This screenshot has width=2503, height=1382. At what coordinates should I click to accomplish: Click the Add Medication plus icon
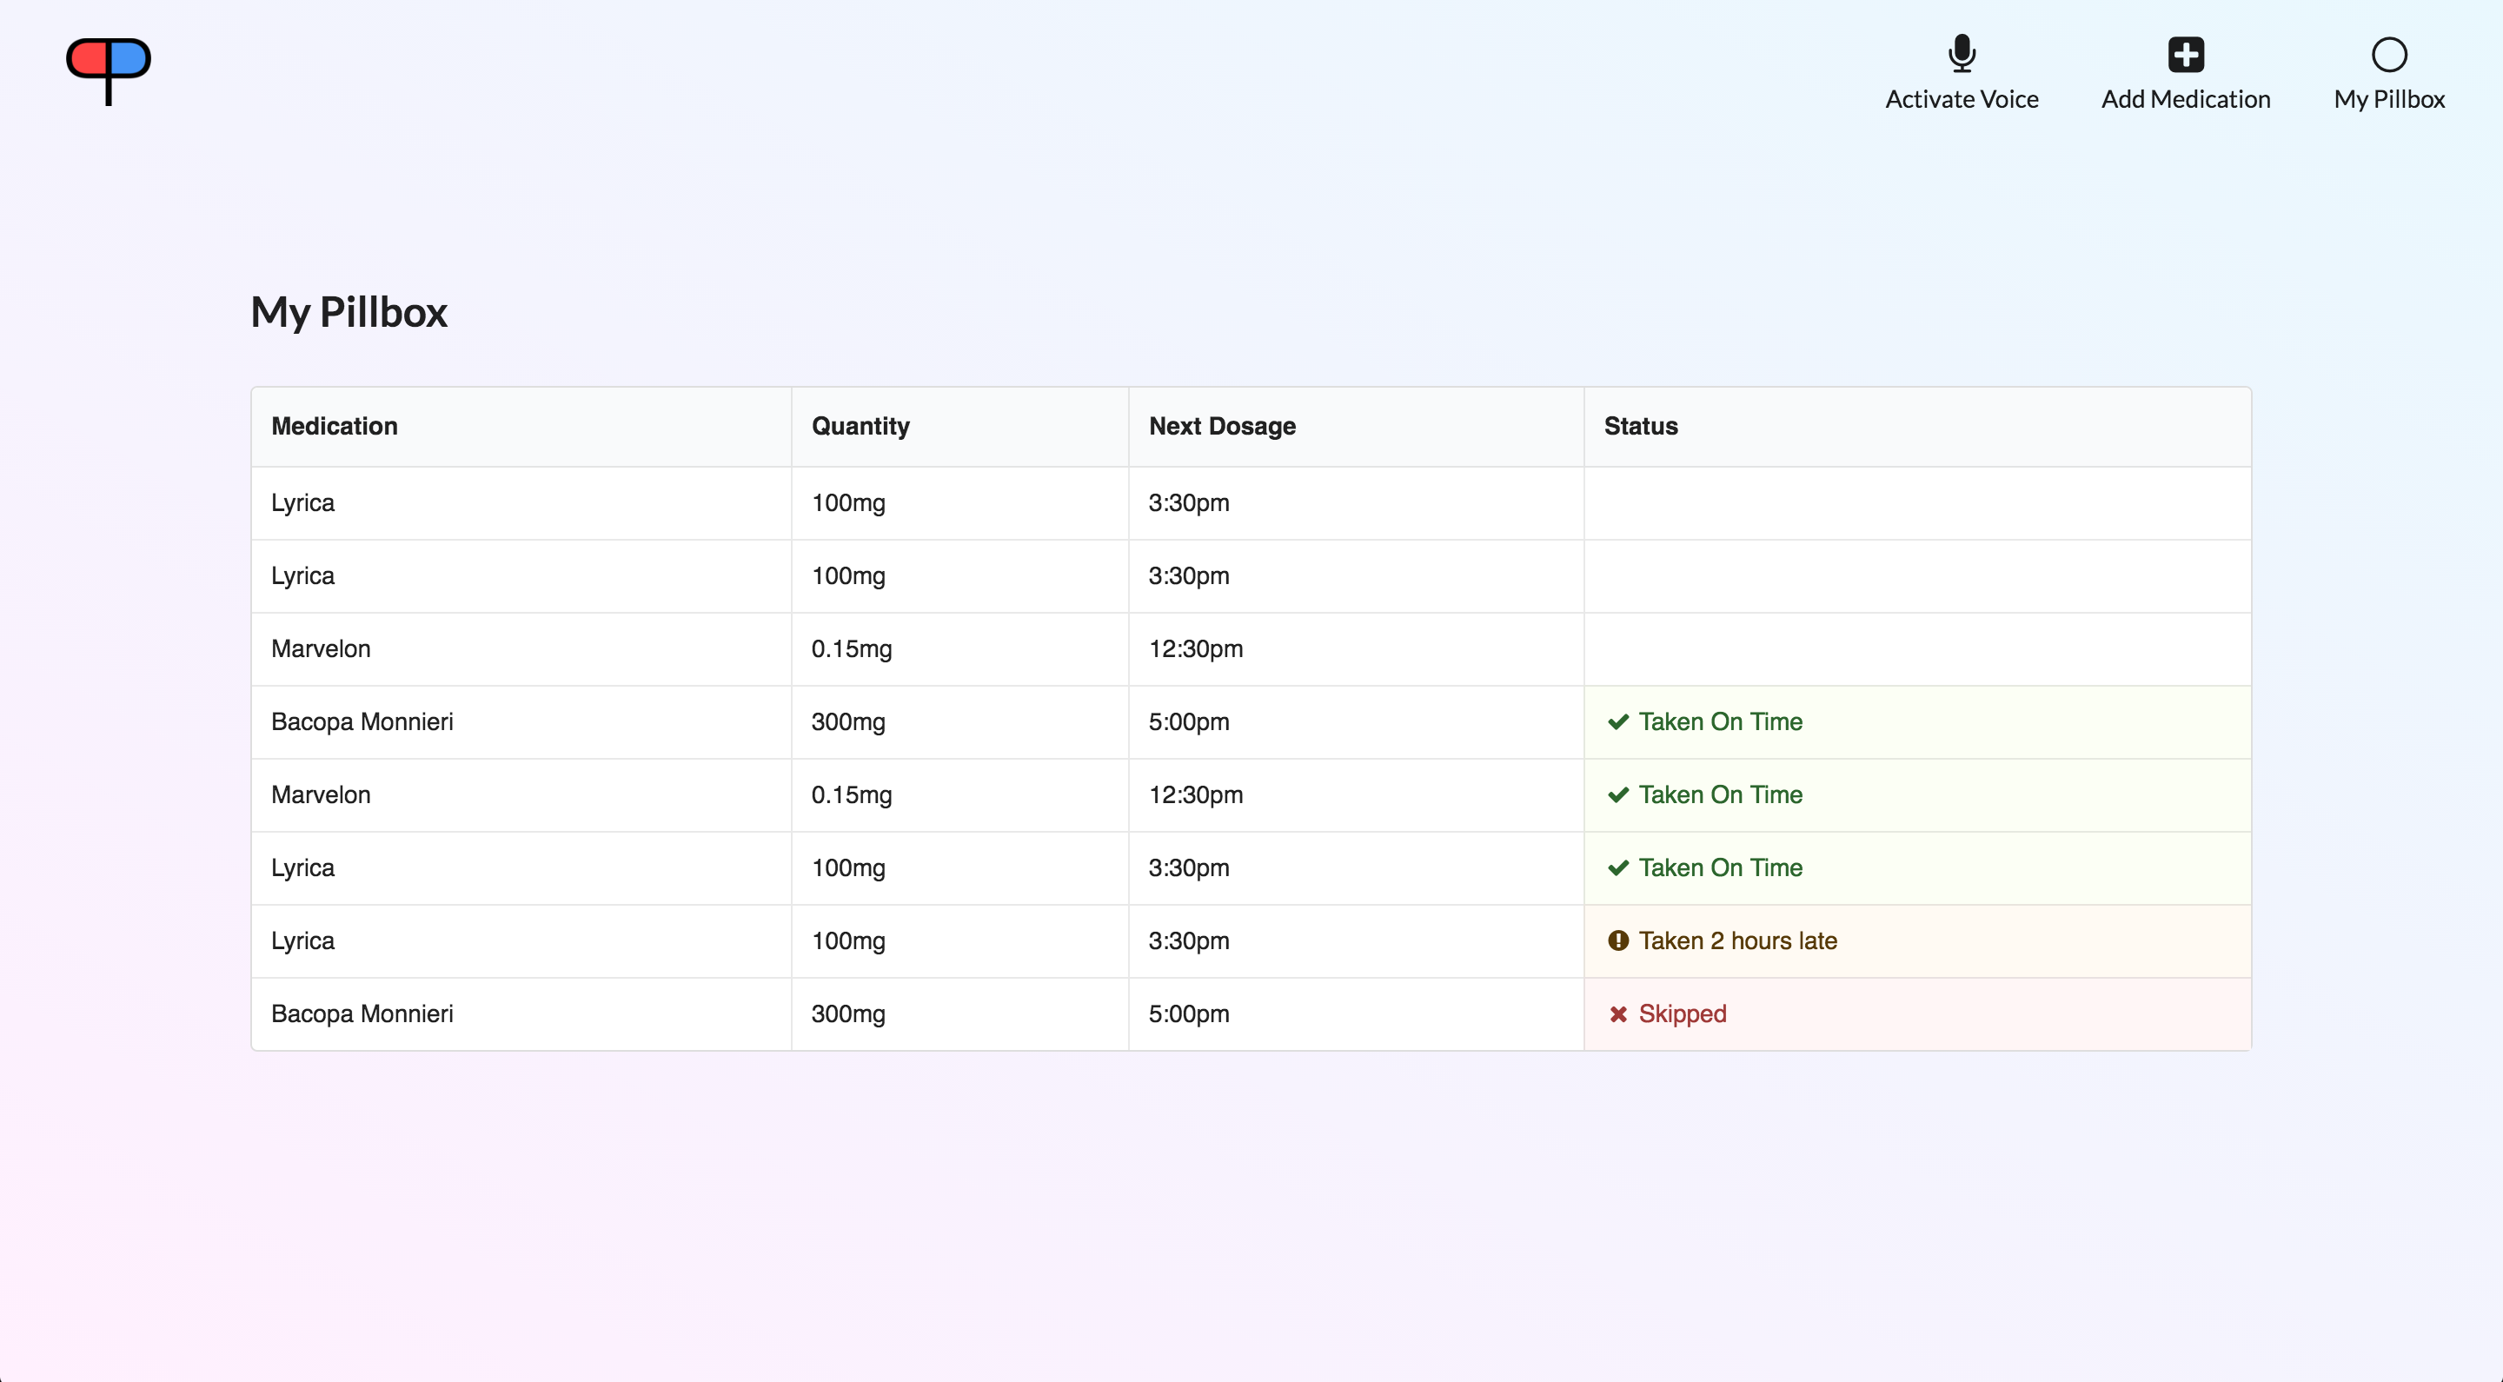[x=2185, y=55]
